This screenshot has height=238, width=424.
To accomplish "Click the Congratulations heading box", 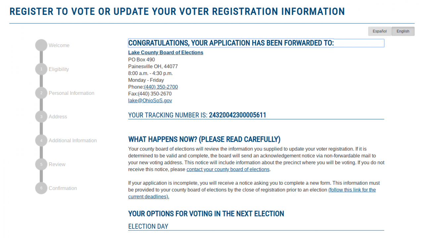I will click(256, 43).
